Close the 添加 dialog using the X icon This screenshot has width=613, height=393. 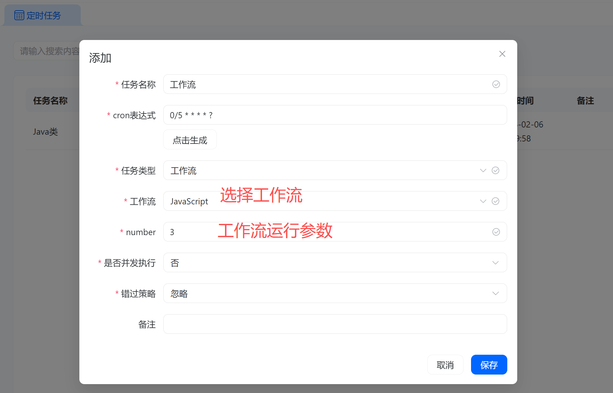point(502,54)
